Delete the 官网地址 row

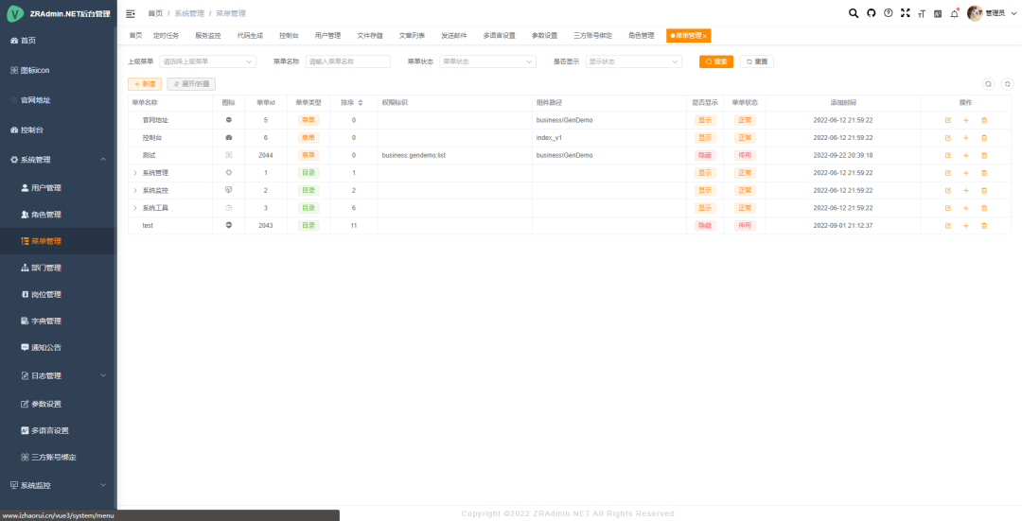(984, 120)
